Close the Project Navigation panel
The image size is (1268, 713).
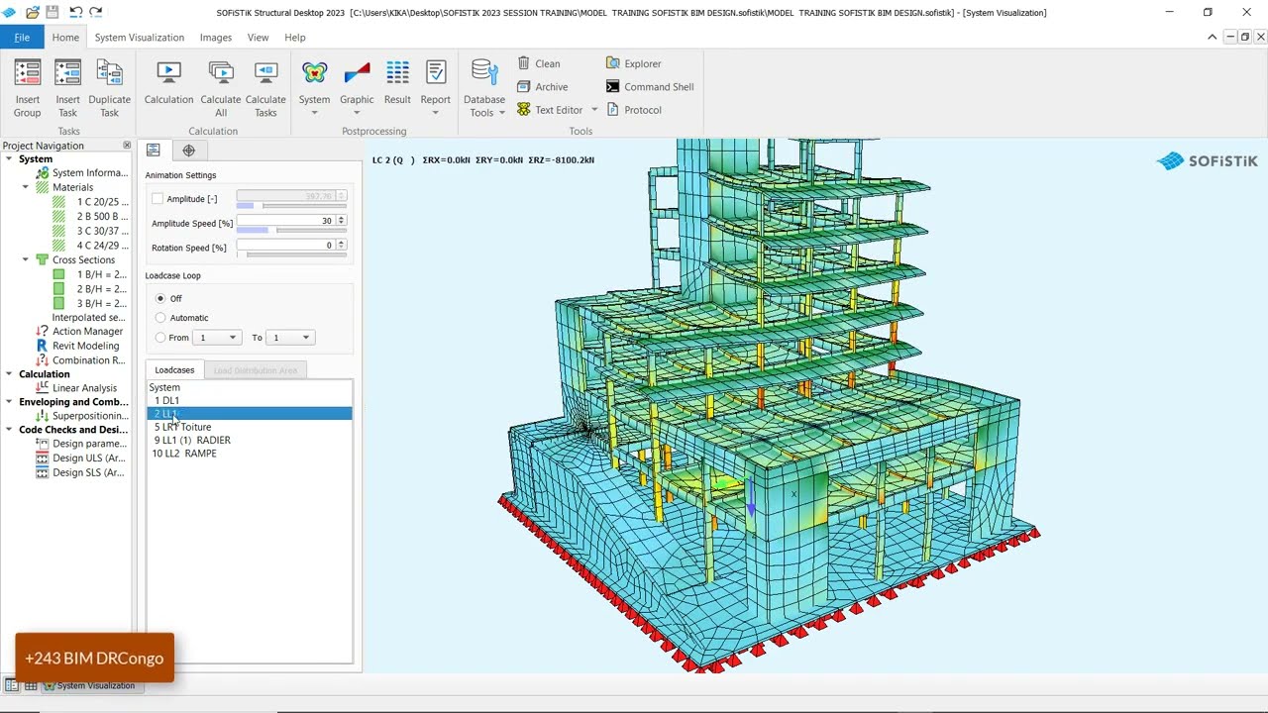coord(127,146)
